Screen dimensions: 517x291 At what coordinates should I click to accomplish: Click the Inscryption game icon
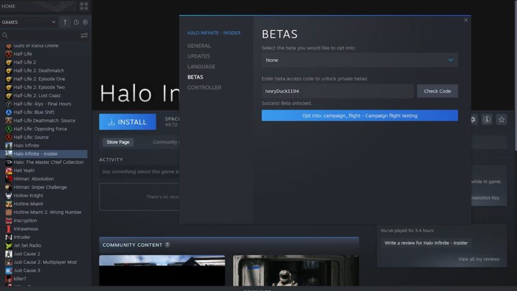(9, 220)
